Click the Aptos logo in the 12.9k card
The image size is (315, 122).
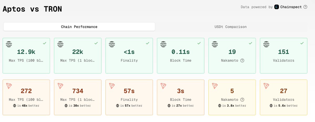tap(9, 44)
